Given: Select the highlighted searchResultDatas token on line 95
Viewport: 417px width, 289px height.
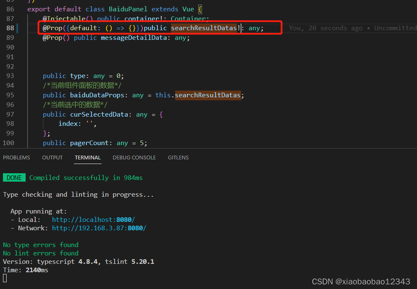Looking at the screenshot, I should point(207,95).
